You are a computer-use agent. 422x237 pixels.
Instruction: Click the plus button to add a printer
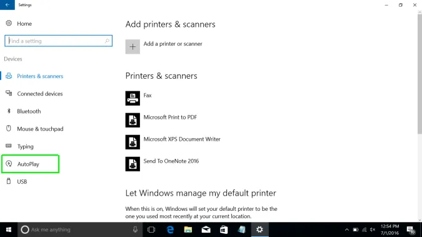click(133, 47)
